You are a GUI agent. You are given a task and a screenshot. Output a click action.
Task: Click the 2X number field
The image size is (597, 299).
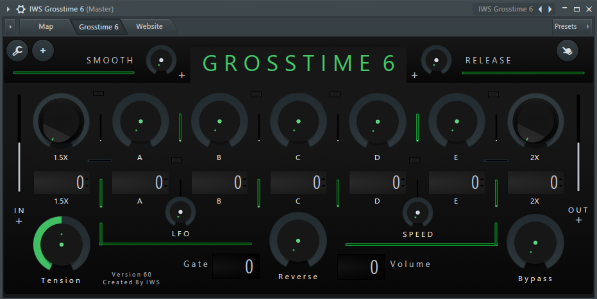click(535, 182)
